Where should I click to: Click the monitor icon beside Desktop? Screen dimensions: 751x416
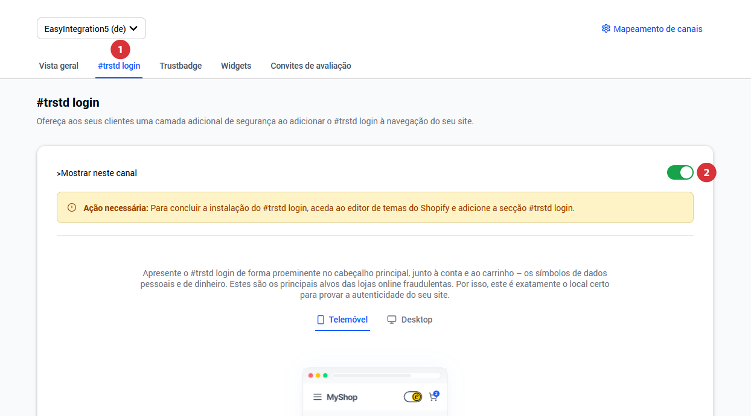[392, 320]
